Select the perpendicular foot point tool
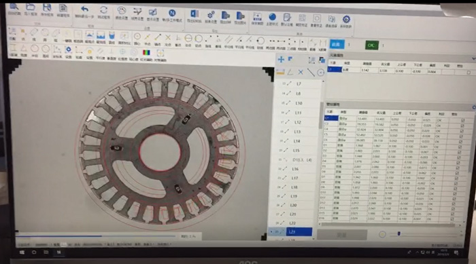The width and height of the screenshot is (476, 264). (178, 38)
